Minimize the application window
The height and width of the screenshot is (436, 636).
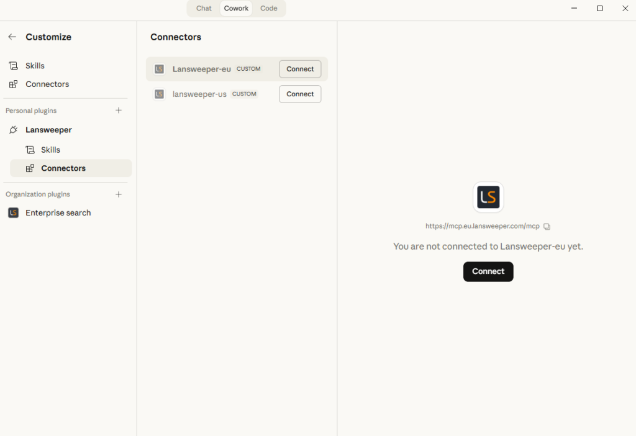pos(574,8)
